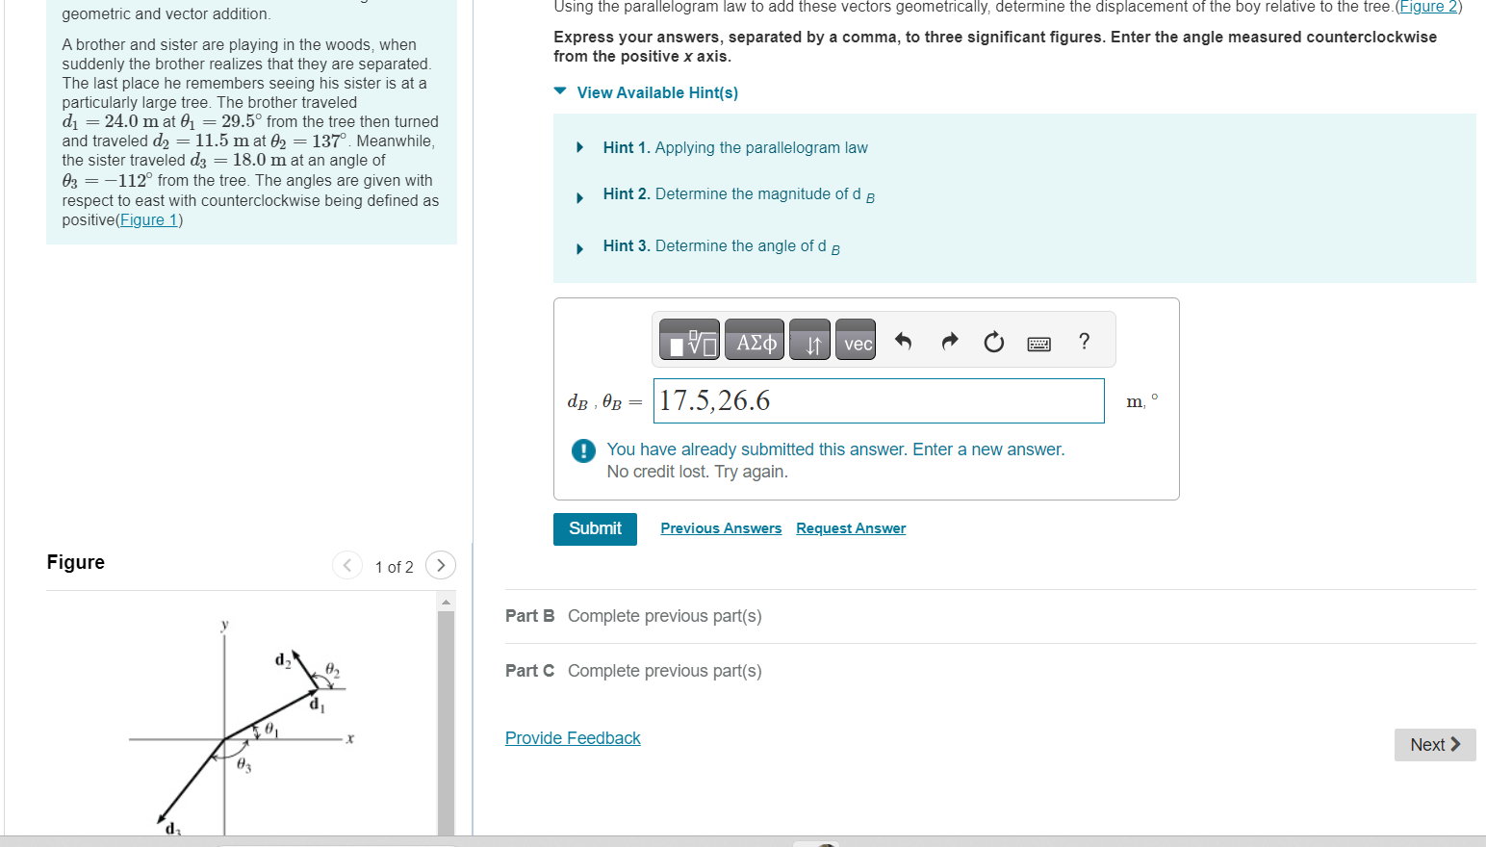Viewport: 1486px width, 847px height.
Task: Redo an edit with the forward arrow
Action: [949, 340]
